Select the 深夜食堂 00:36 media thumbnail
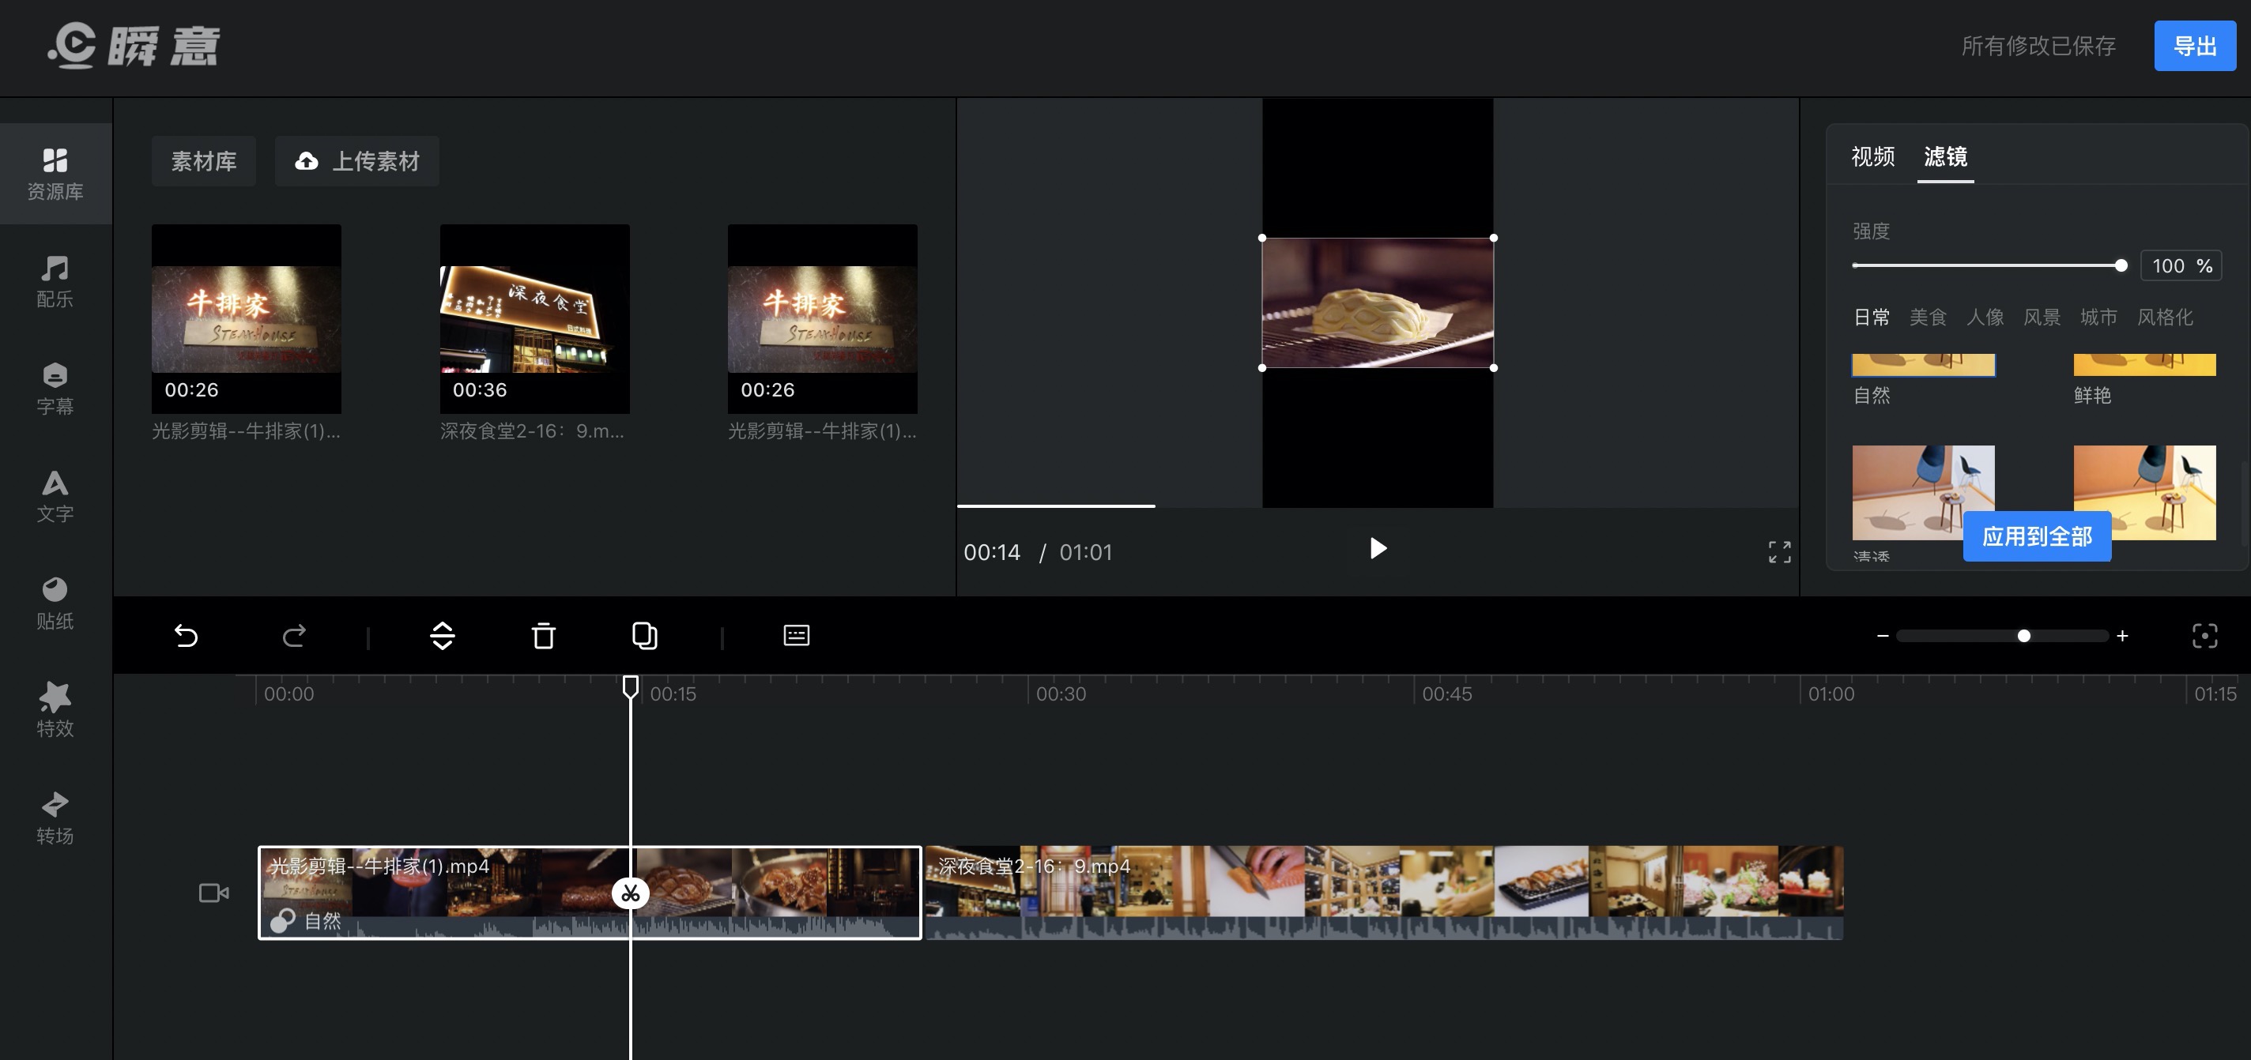 click(x=534, y=318)
